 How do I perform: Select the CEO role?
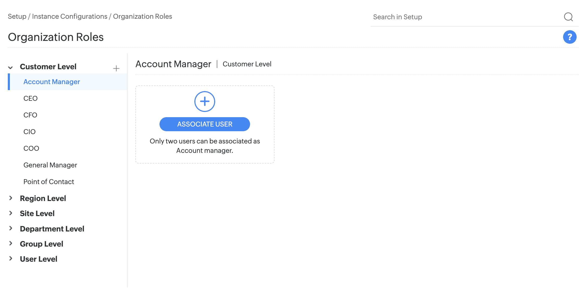click(x=30, y=98)
